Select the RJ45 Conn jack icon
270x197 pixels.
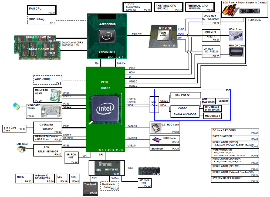(x=22, y=149)
